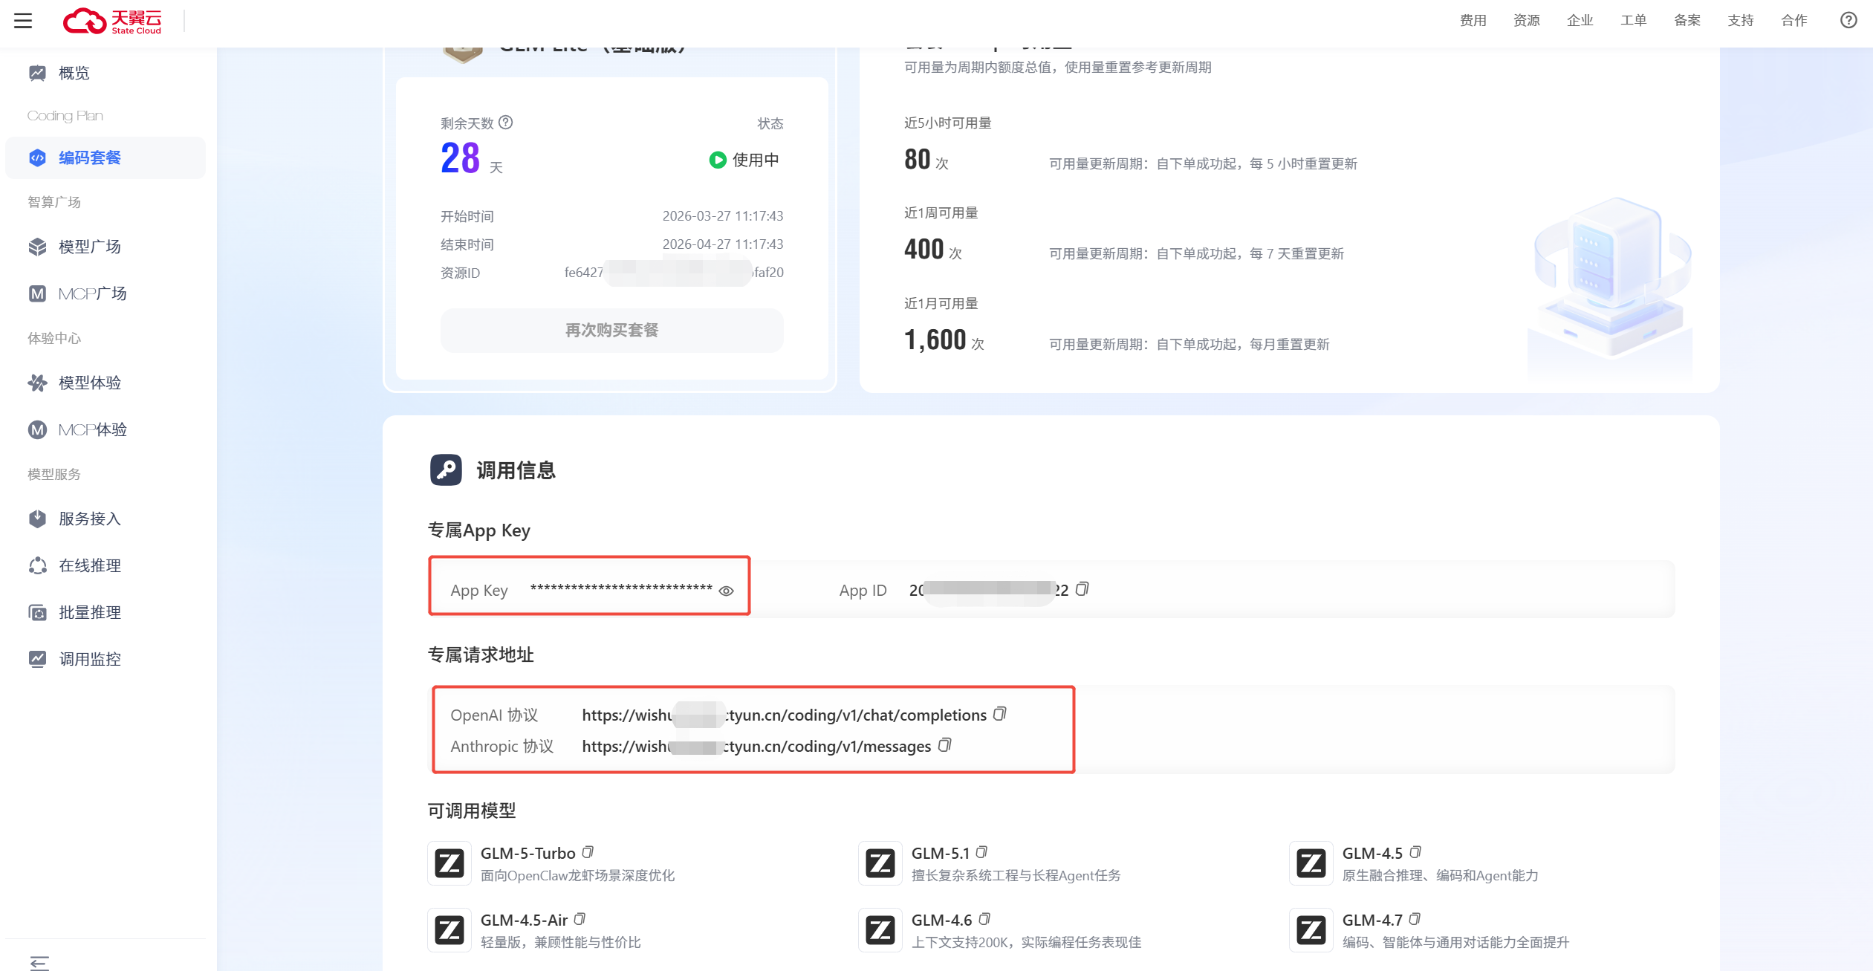The image size is (1873, 971).
Task: Click the remaining-days help tooltip icon
Action: pyautogui.click(x=506, y=122)
